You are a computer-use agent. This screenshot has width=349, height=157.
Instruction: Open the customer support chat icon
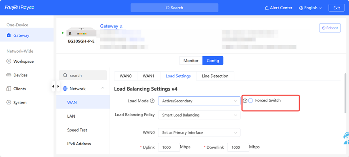pyautogui.click(x=346, y=138)
